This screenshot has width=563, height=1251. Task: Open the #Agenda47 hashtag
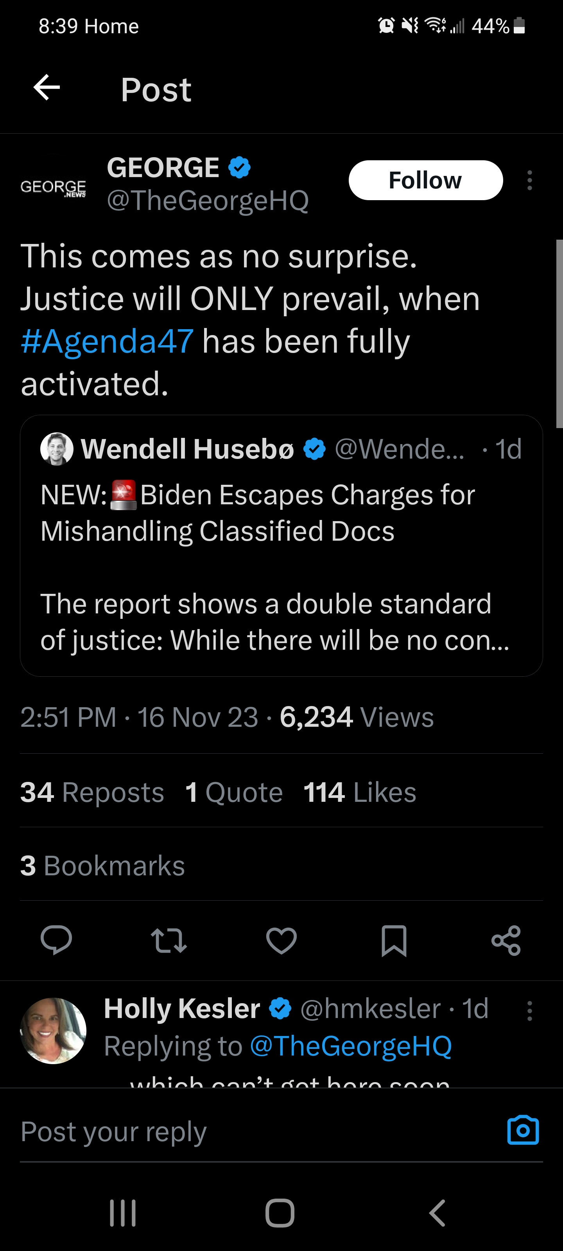(x=108, y=341)
